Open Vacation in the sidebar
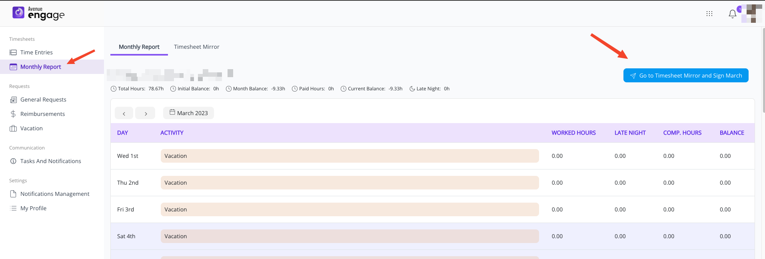 [x=52, y=128]
